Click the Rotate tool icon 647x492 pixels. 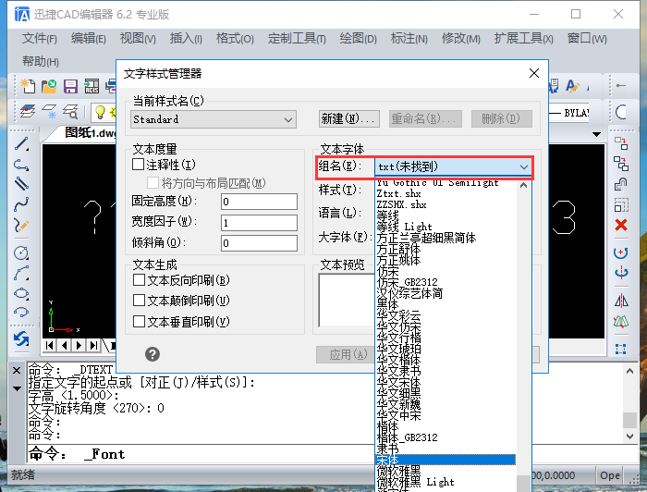[621, 252]
